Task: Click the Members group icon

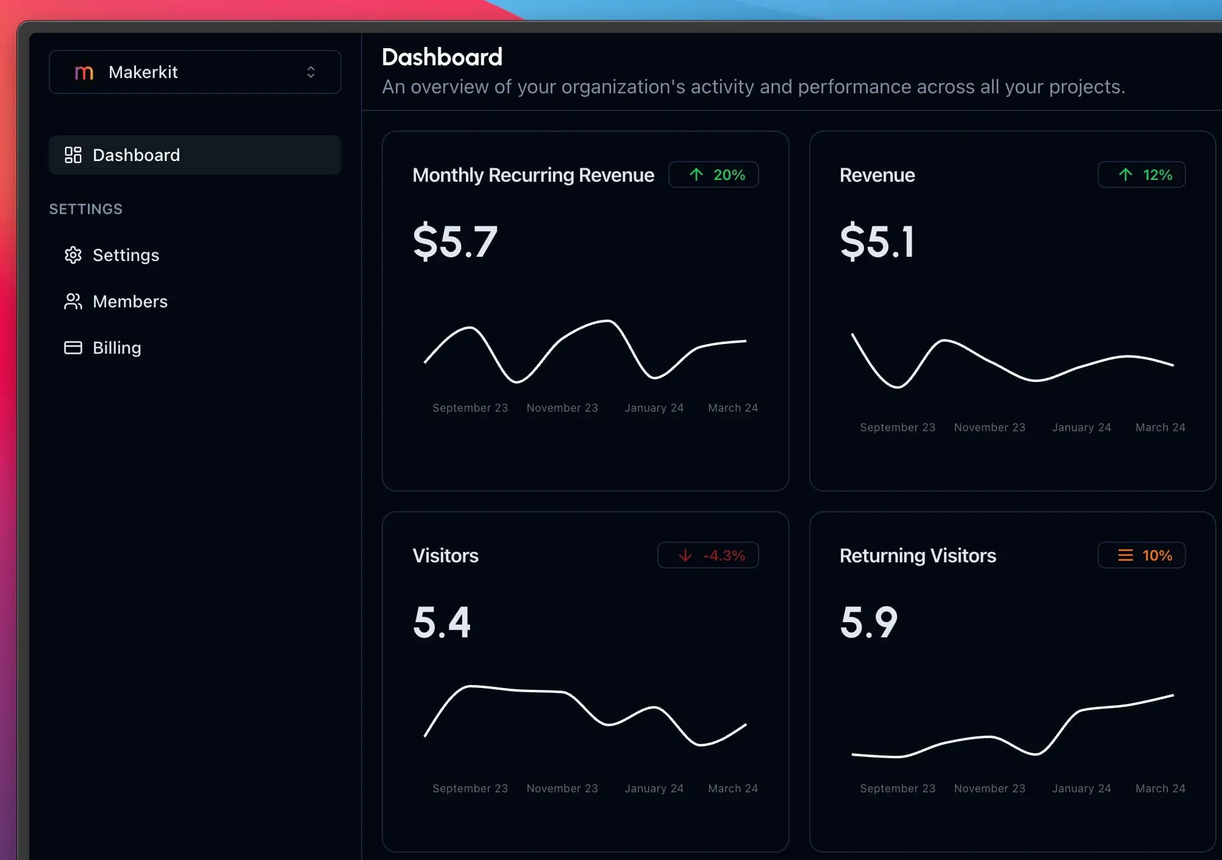Action: point(73,301)
